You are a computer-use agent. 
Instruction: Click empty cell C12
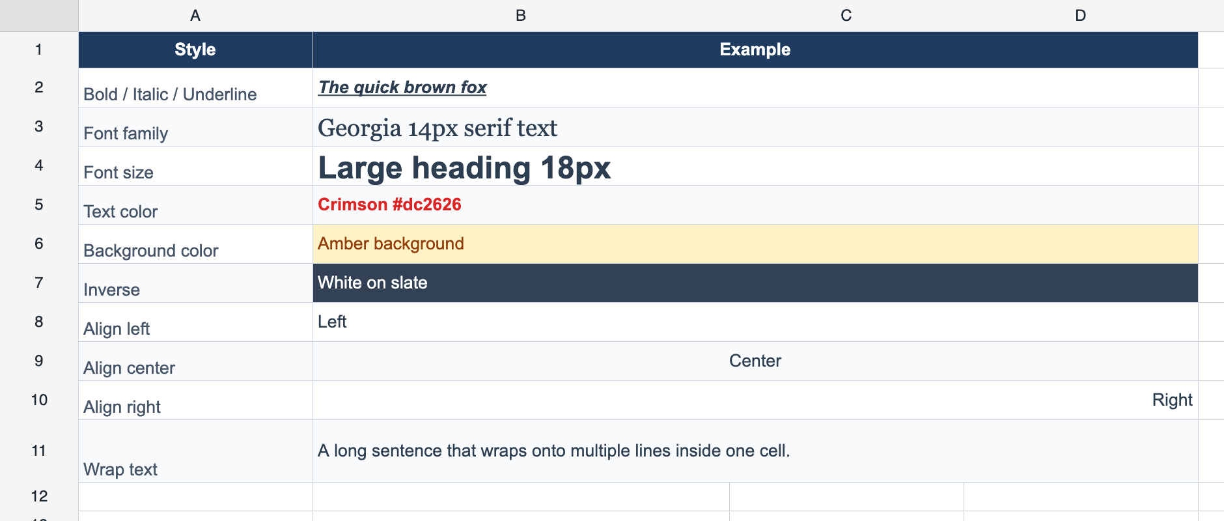(846, 496)
